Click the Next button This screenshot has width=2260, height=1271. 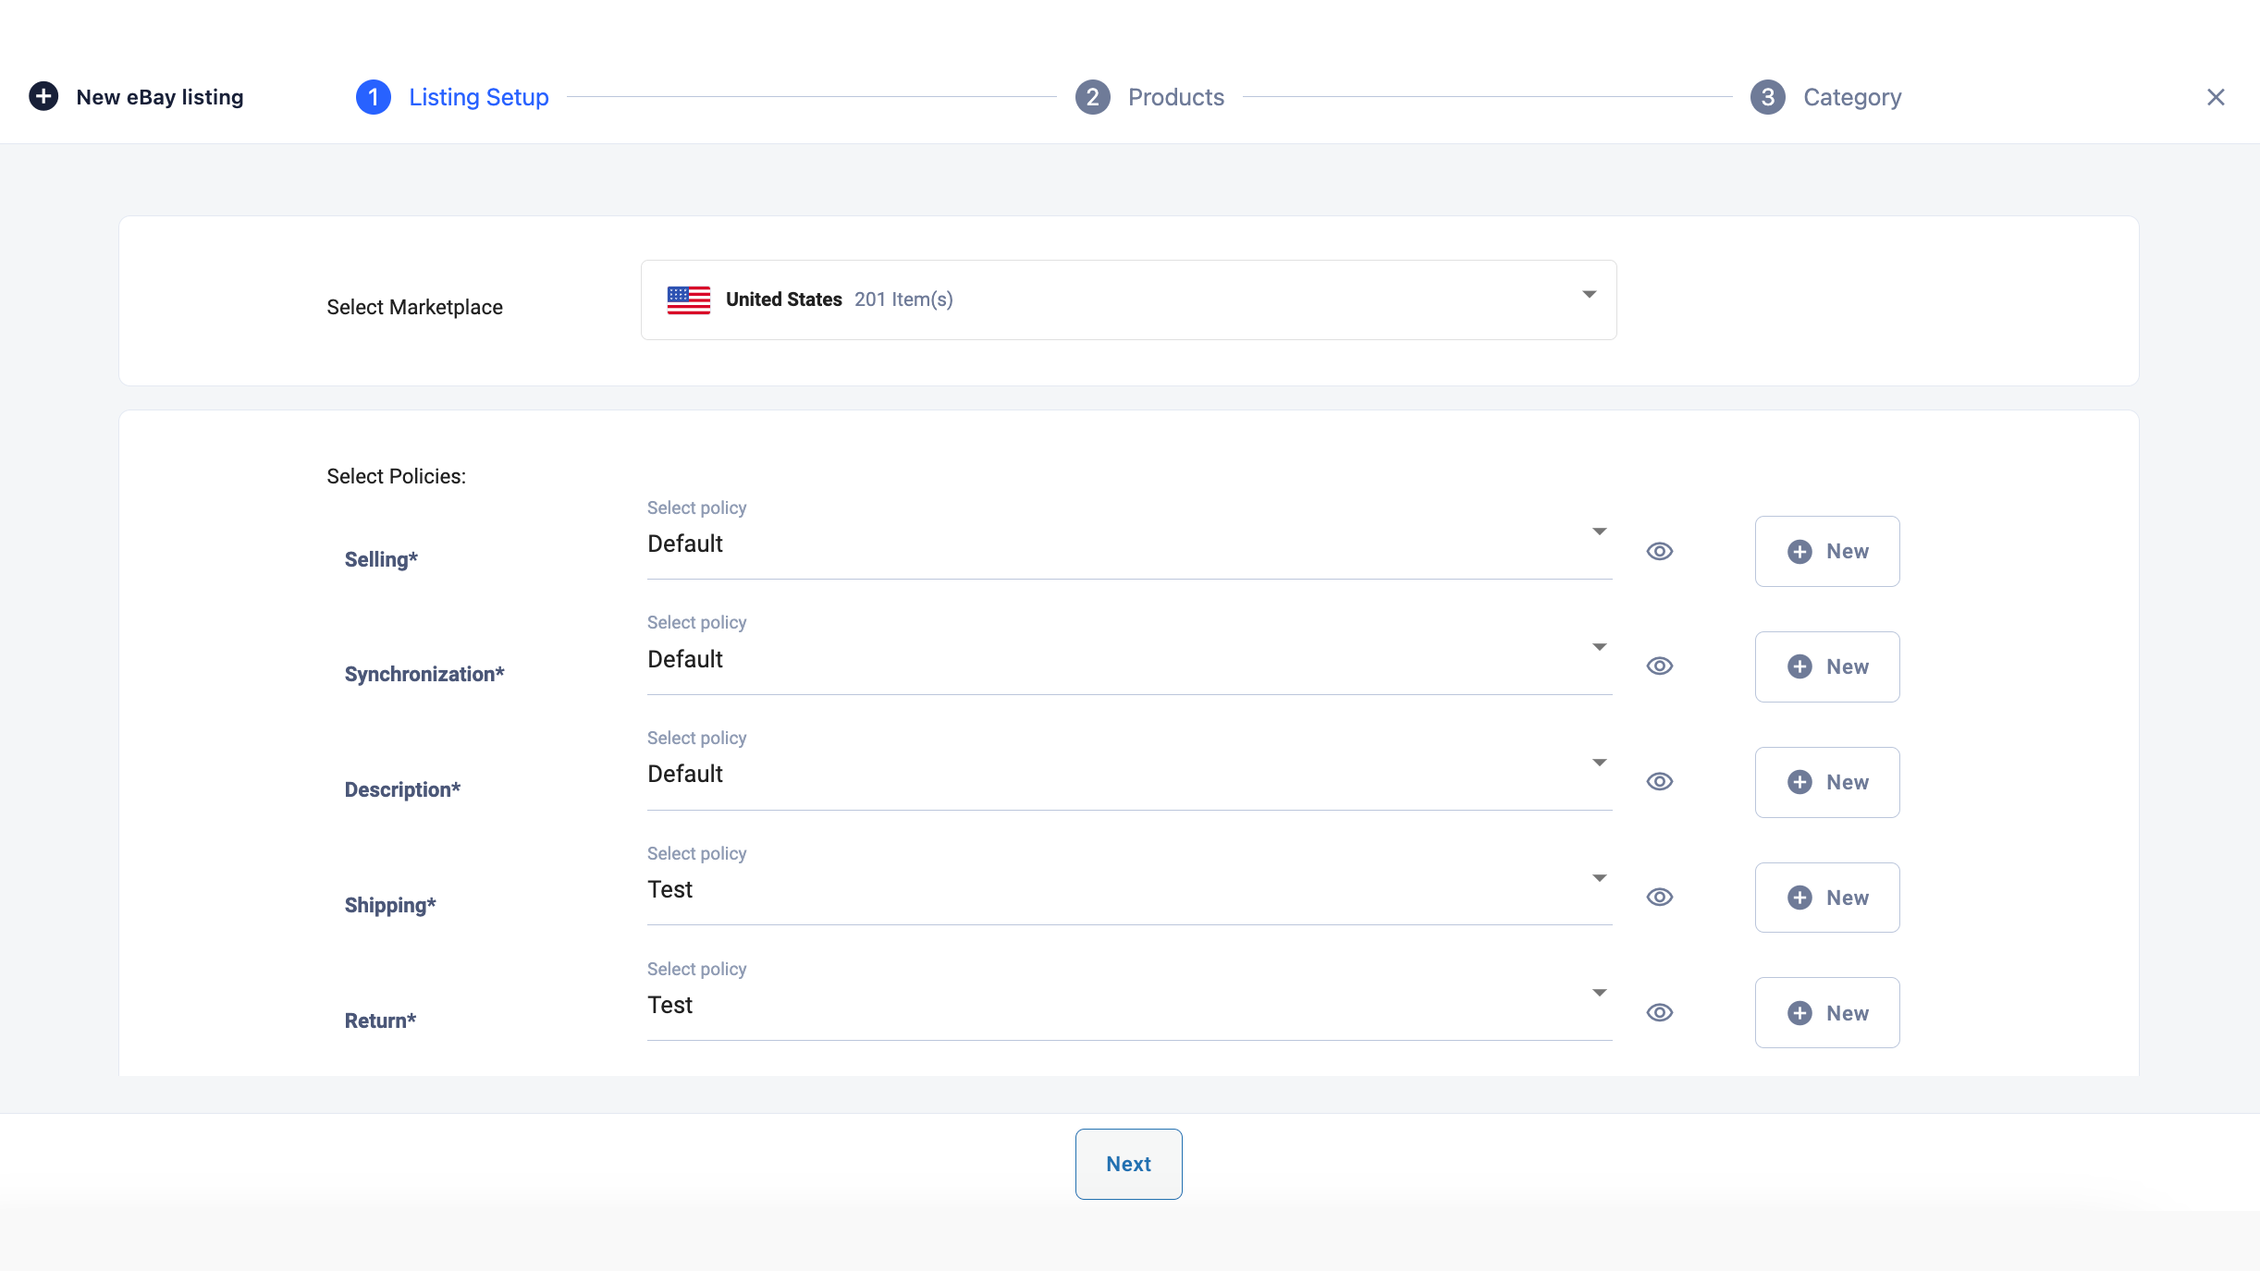point(1128,1164)
